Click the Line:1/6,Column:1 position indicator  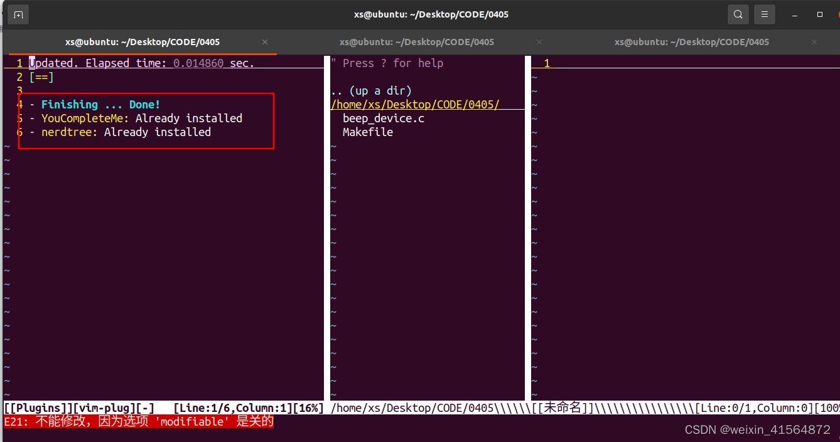(239, 408)
